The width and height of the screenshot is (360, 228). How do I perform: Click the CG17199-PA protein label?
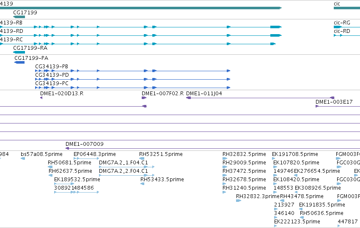pos(31,58)
